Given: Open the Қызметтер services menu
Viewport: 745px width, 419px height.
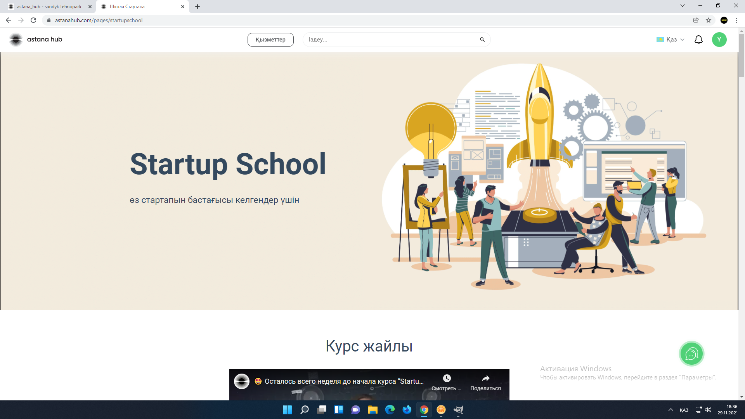Looking at the screenshot, I should tap(270, 40).
